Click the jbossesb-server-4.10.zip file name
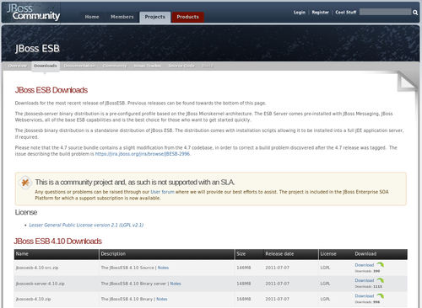This screenshot has width=422, height=308. [41, 284]
